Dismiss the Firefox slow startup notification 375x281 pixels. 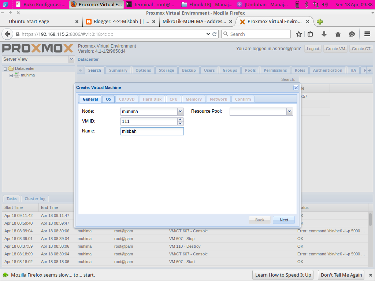[x=371, y=275]
